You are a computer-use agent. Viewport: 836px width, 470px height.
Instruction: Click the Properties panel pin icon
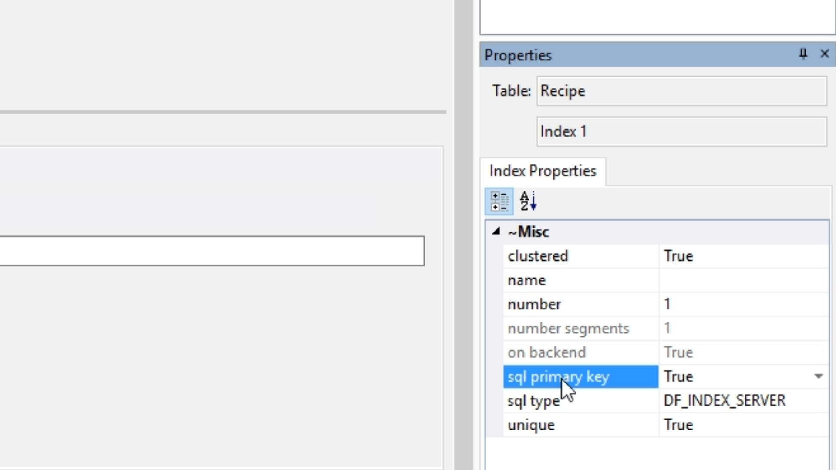coord(803,54)
